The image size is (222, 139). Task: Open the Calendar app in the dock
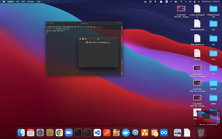[31, 132]
